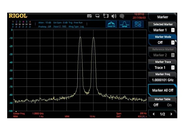Turn Marker Table On

click(169, 105)
